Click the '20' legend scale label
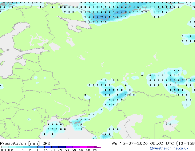 (x=53, y=150)
